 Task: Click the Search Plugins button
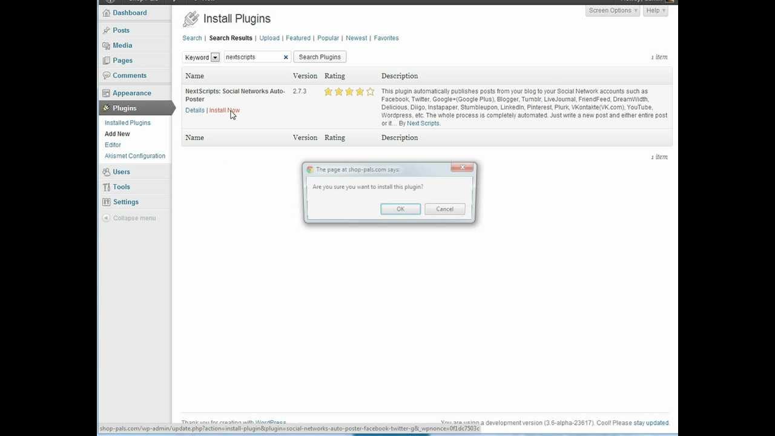click(x=320, y=57)
